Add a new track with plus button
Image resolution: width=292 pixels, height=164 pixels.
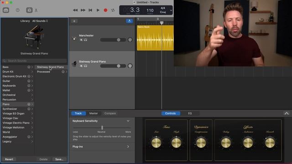pyautogui.click(x=74, y=21)
